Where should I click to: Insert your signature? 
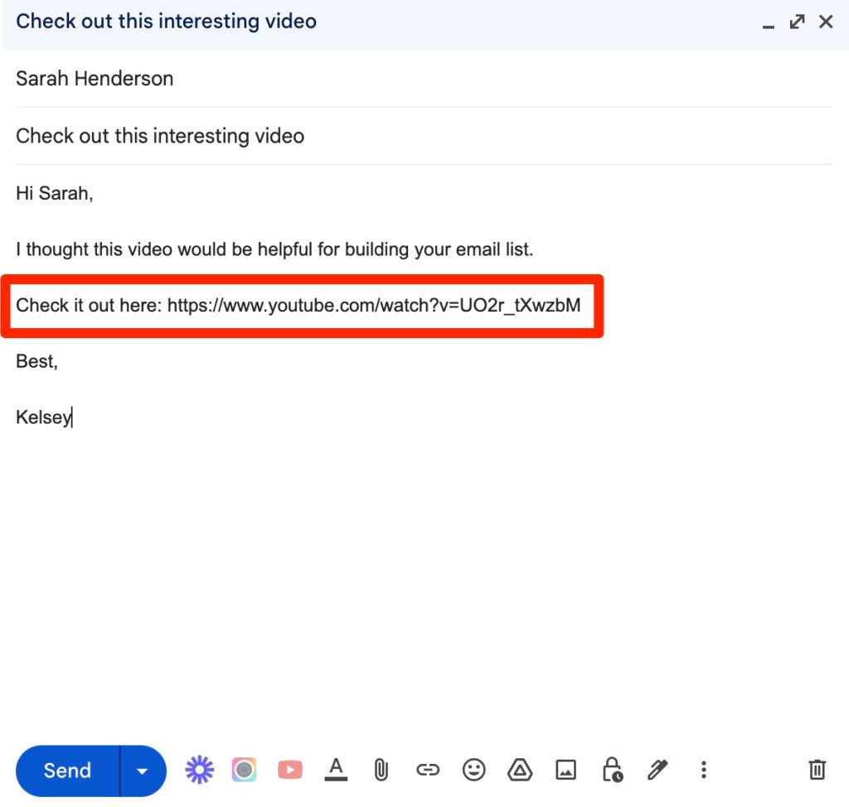[657, 770]
